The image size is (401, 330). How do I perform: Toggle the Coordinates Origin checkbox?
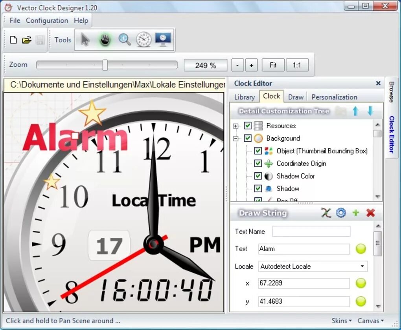(x=258, y=163)
